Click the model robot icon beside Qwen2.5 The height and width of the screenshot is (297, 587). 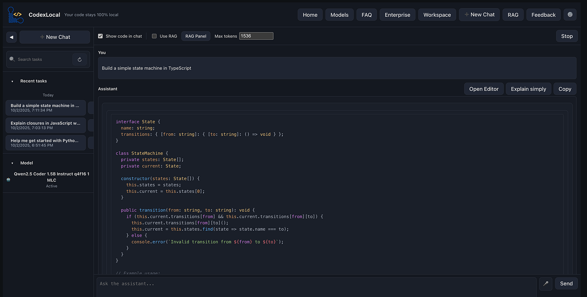coord(8,180)
